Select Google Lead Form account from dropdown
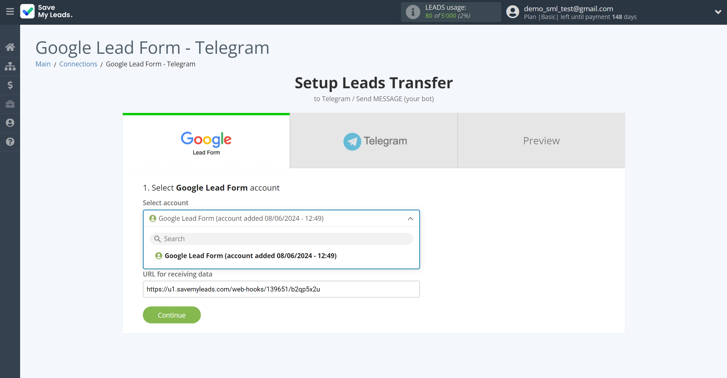Screen dimensions: 727x378 (281, 255)
